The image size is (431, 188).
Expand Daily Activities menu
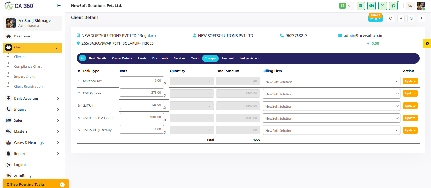coord(32,98)
